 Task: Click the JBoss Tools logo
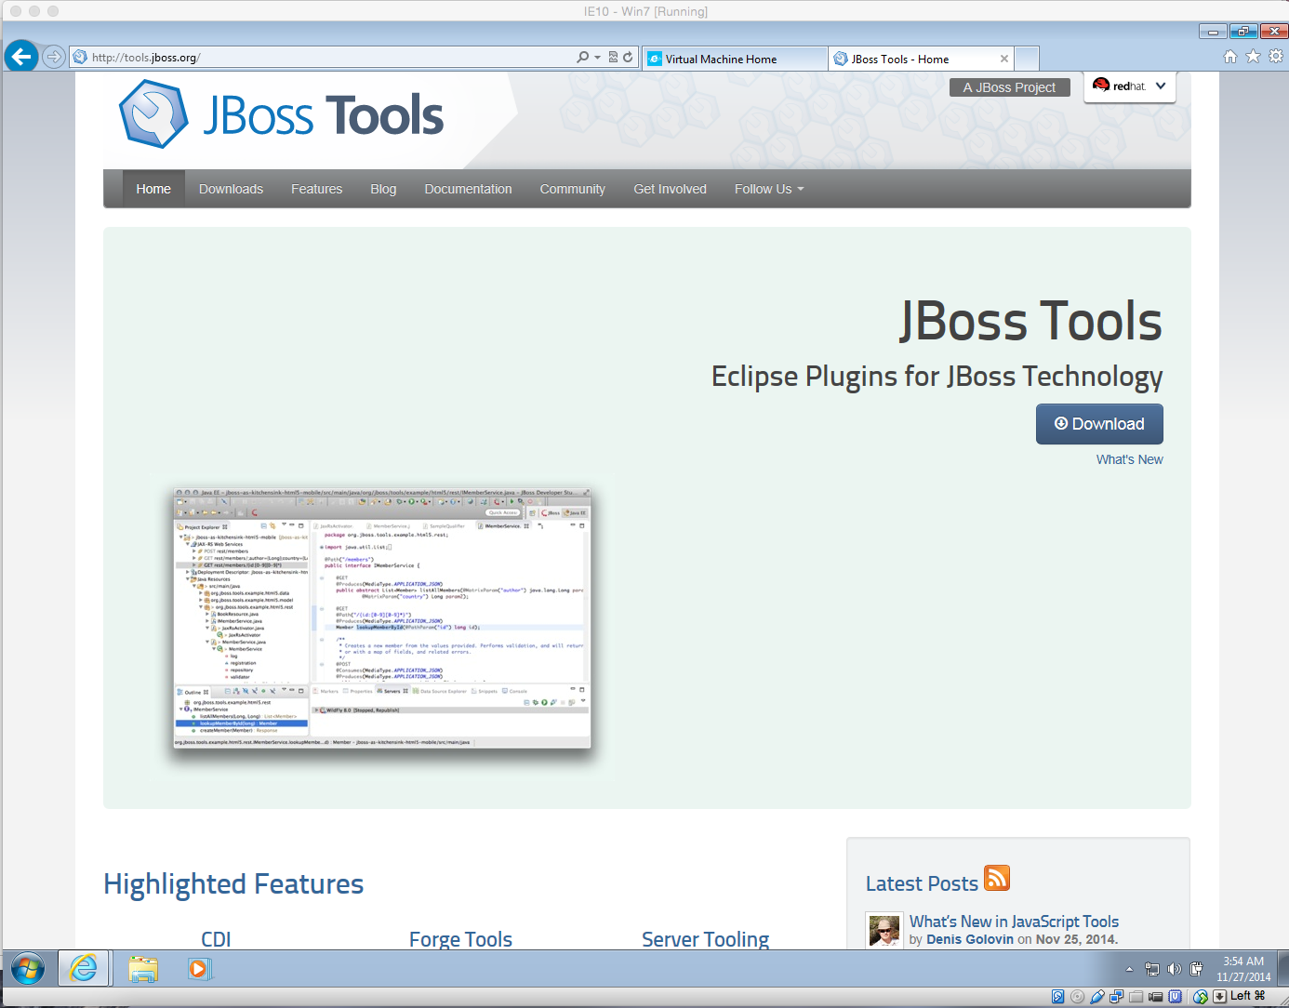coord(282,114)
